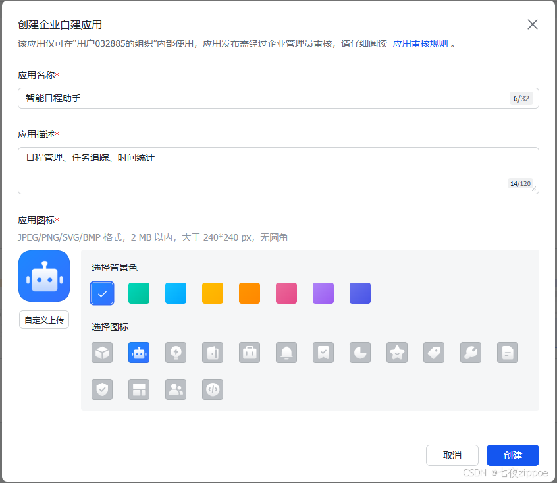The image size is (557, 483).
Task: Pick the pink background color
Action: pyautogui.click(x=286, y=293)
